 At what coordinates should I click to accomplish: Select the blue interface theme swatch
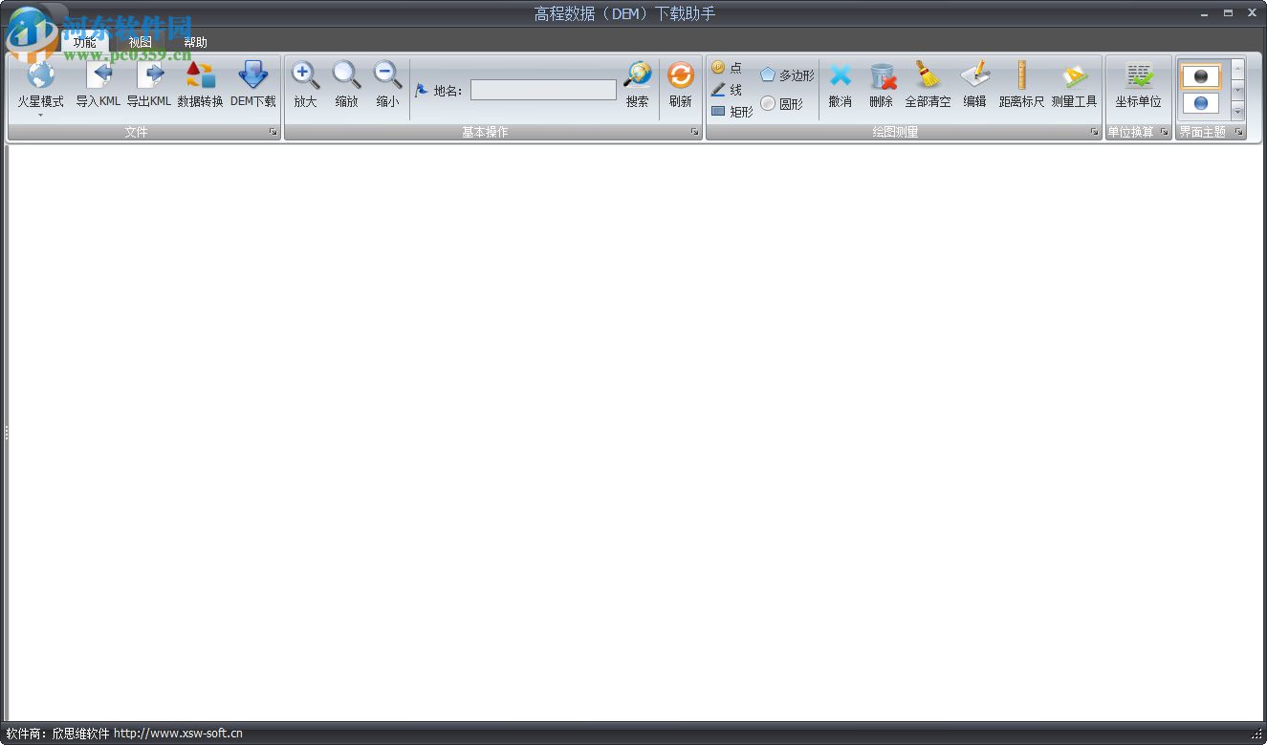1201,103
